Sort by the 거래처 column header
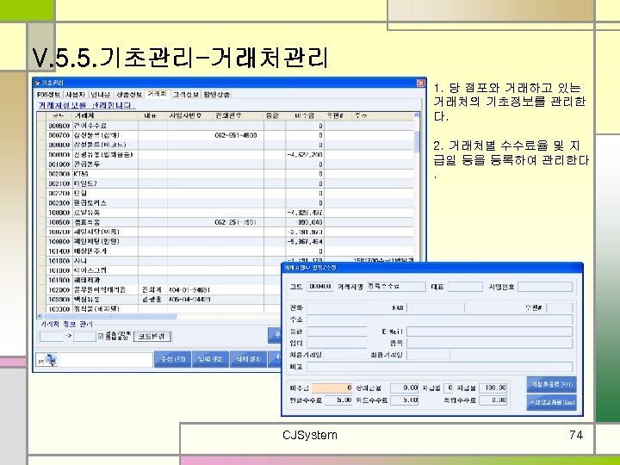 (105, 115)
